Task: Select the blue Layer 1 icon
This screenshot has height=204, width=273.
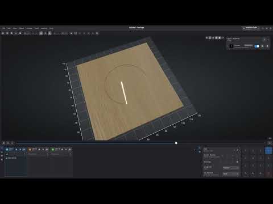Action: [7, 150]
